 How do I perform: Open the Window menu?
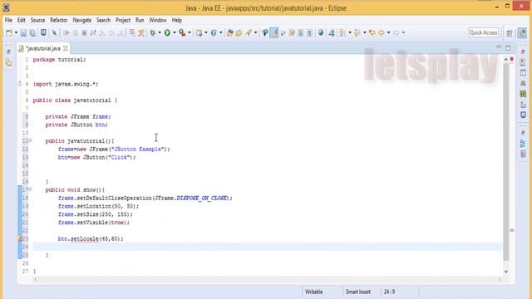pyautogui.click(x=158, y=20)
